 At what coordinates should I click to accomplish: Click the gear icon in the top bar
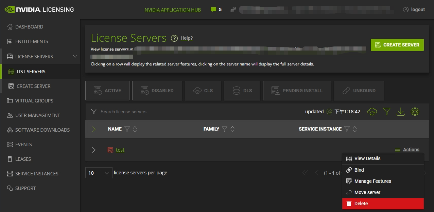click(x=233, y=9)
